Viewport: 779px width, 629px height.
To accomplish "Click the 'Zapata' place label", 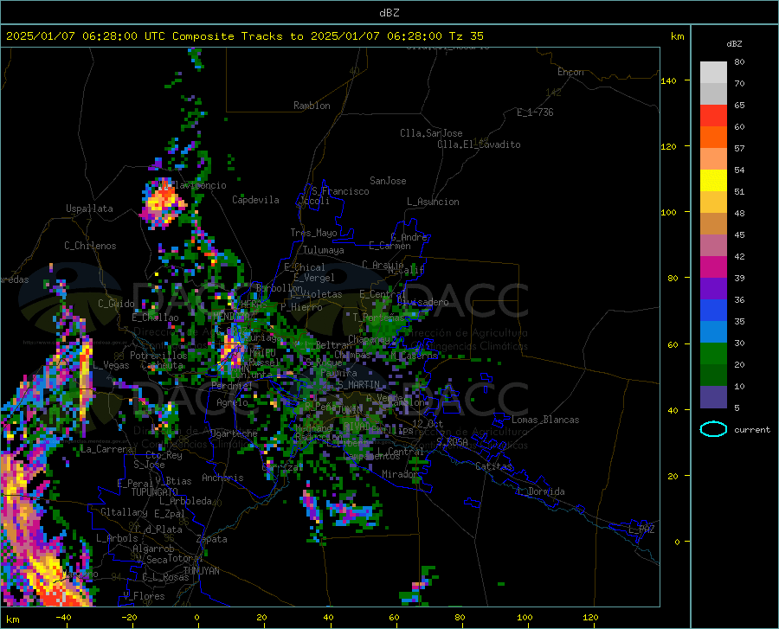I will (212, 539).
